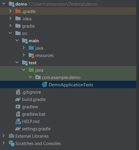Click the orange .gradle folder icon
This screenshot has width=139, height=150.
(x=18, y=11)
